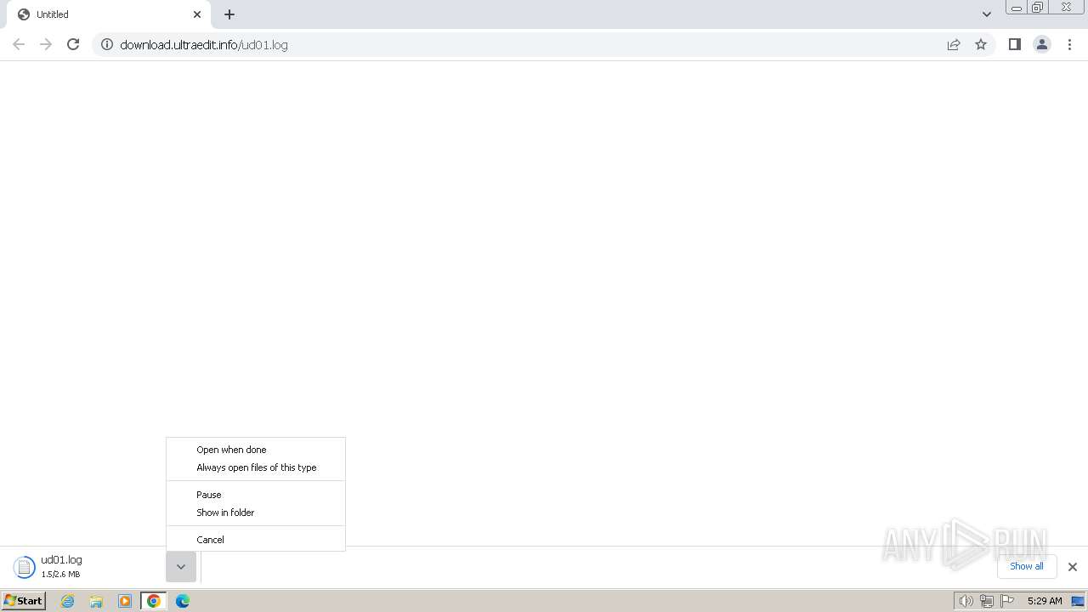Toggle the browser side panel
This screenshot has height=612, width=1088.
[x=1014, y=44]
